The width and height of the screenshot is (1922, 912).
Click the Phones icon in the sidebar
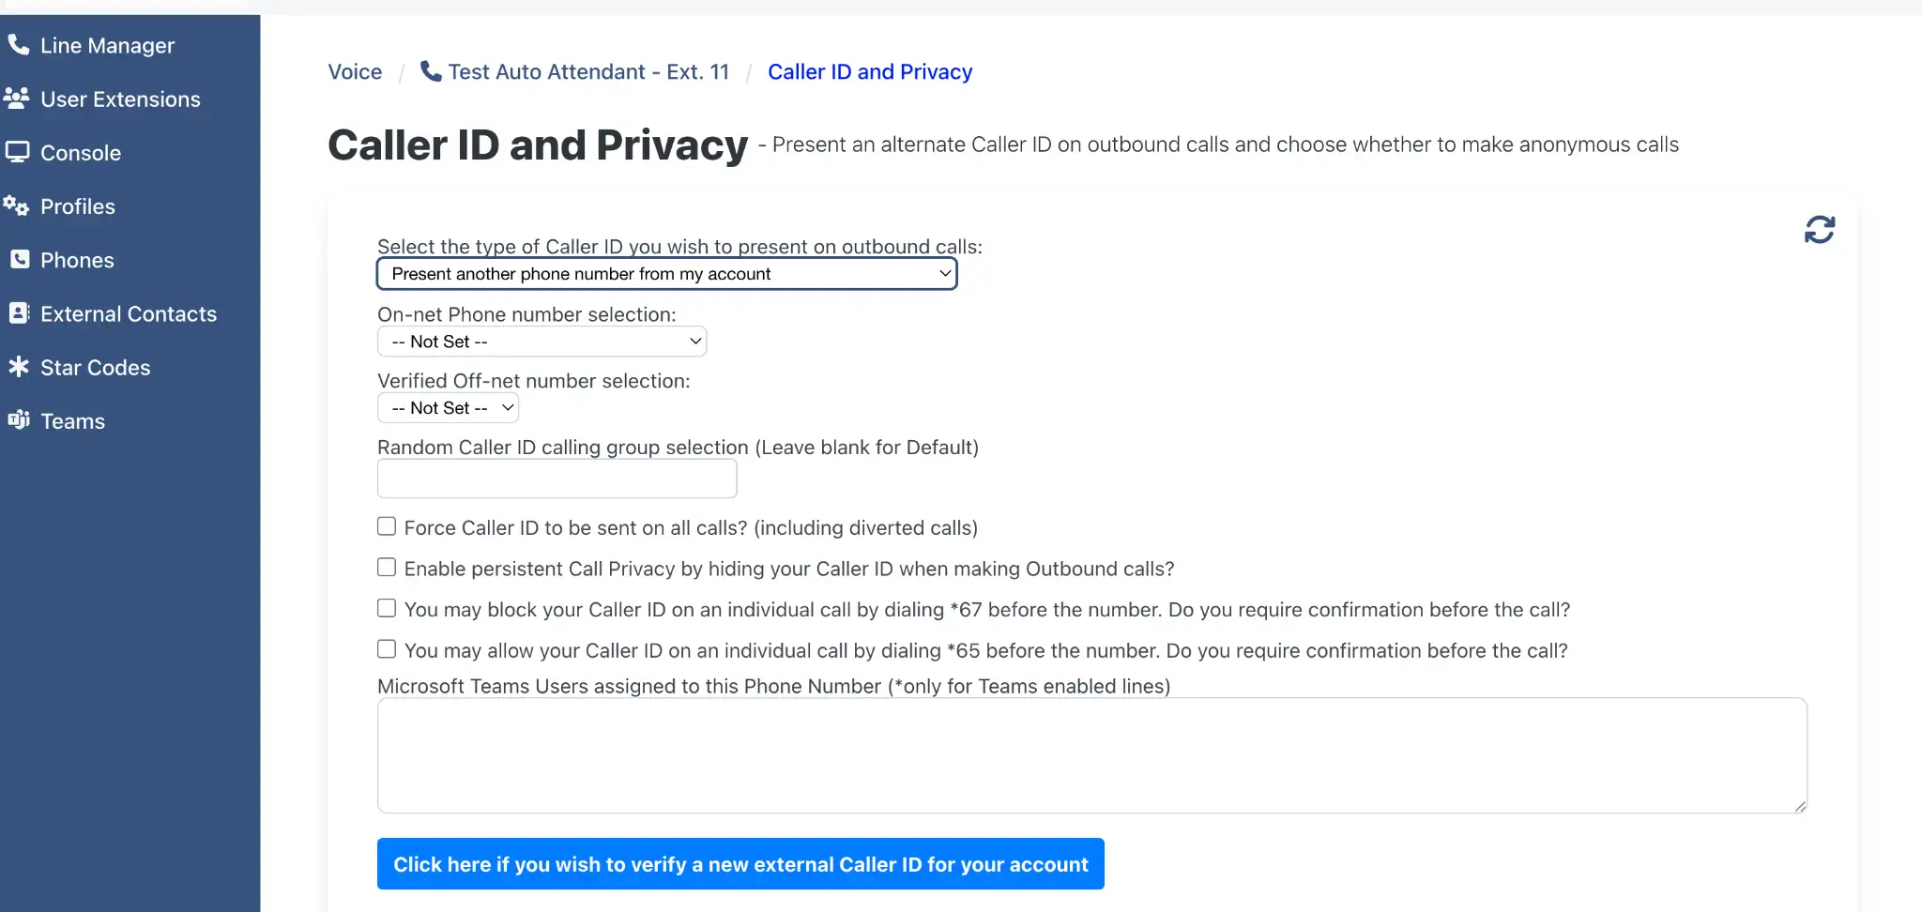(x=18, y=259)
